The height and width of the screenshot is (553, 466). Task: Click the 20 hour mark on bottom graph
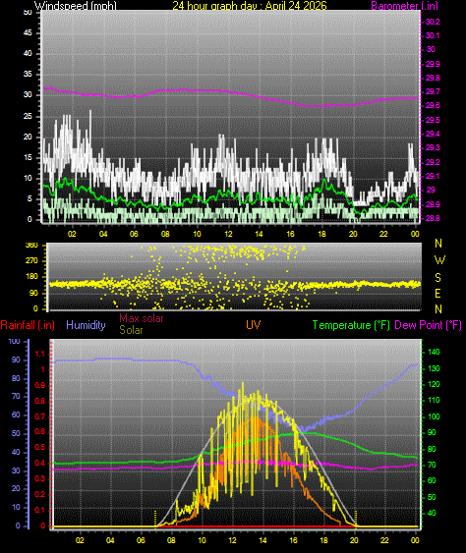354,540
